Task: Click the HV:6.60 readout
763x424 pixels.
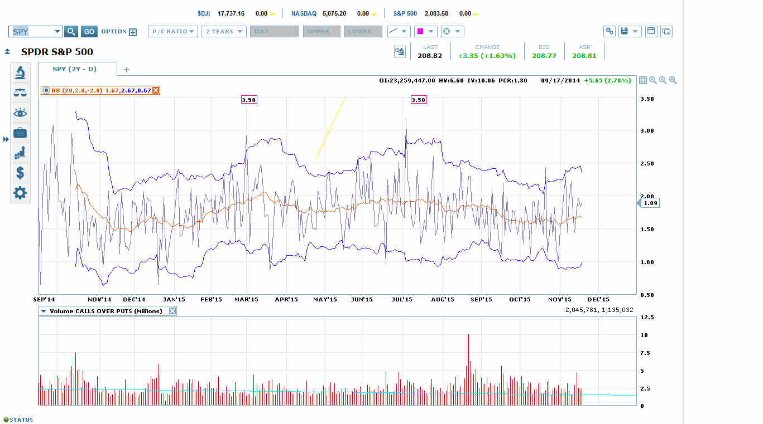Action: 450,80
